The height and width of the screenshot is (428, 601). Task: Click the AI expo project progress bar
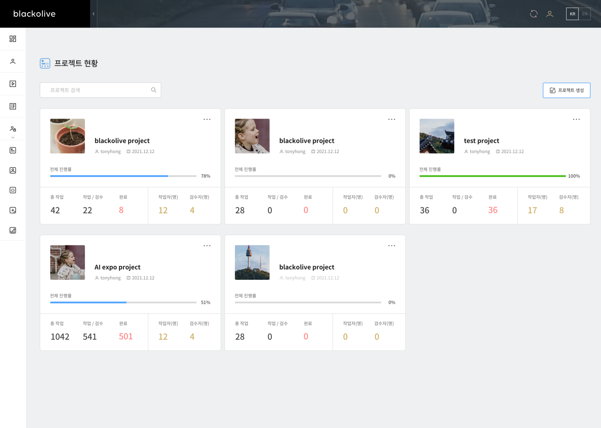pos(123,303)
